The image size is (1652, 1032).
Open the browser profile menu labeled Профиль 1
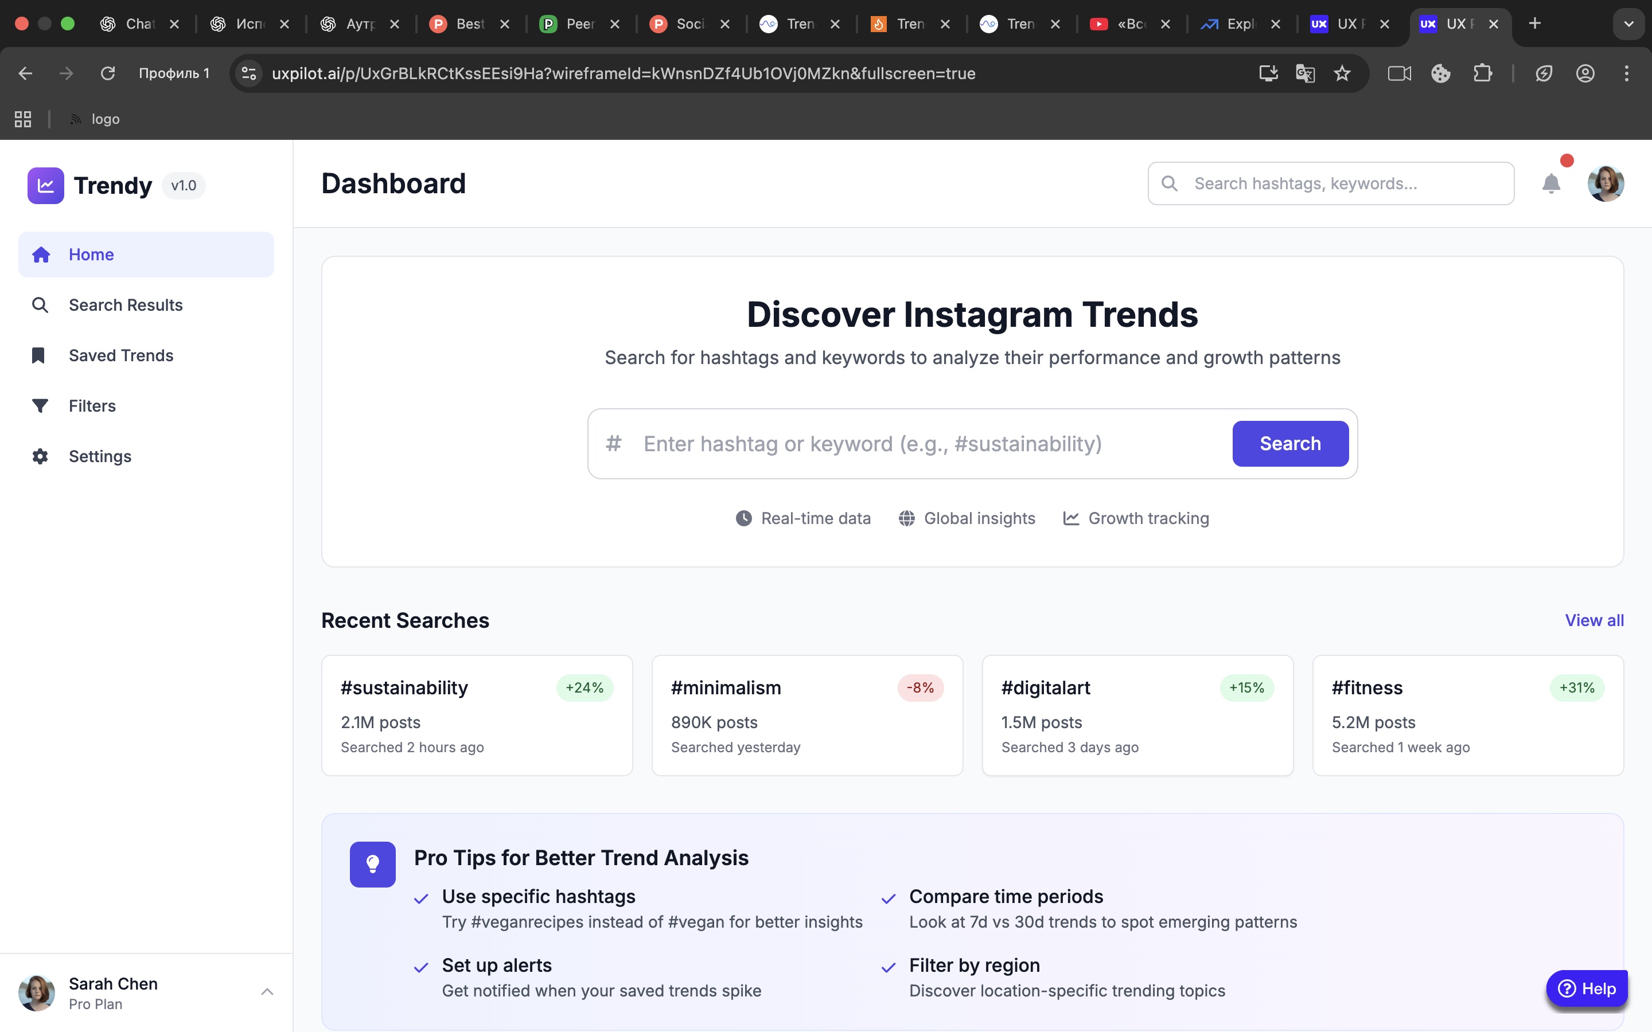pos(174,73)
